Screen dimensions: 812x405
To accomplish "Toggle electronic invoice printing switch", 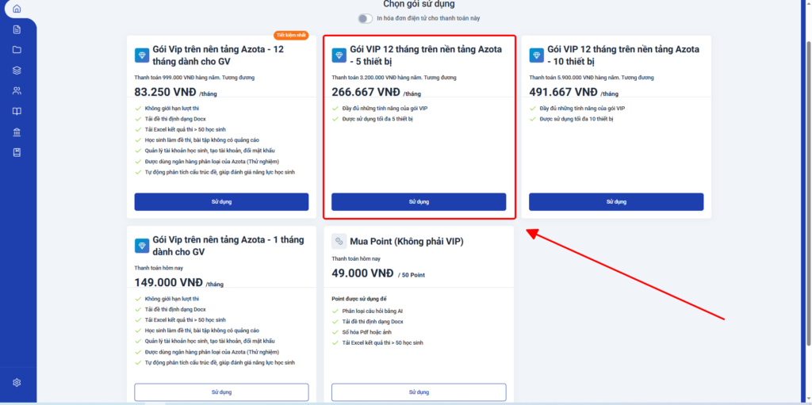I will coord(365,19).
